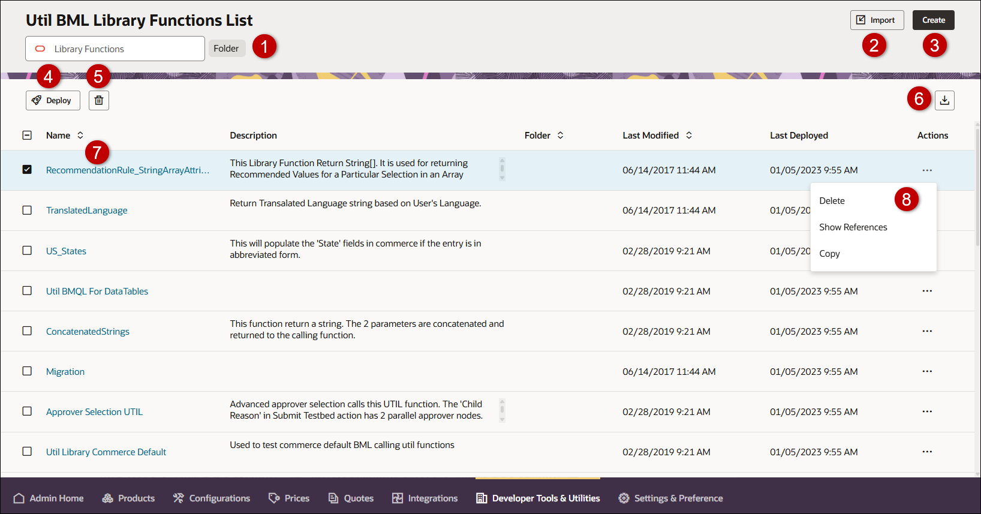Viewport: 981px width, 514px height.
Task: Click the Products icon in bottom bar
Action: click(108, 498)
